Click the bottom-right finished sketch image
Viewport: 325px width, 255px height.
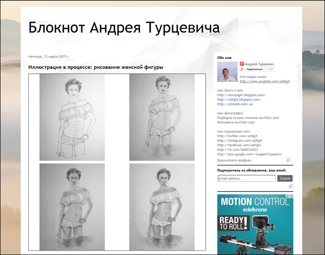pos(162,207)
